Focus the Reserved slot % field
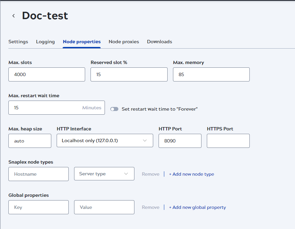The height and width of the screenshot is (229, 295). point(129,74)
